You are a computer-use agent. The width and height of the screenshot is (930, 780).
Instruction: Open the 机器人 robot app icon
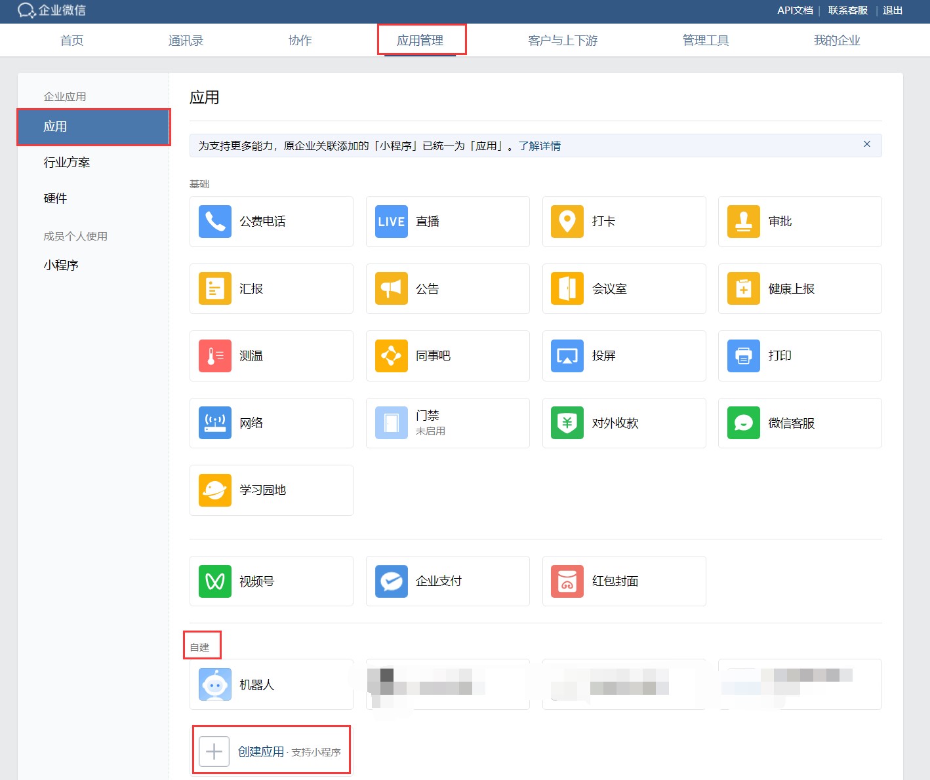click(215, 685)
